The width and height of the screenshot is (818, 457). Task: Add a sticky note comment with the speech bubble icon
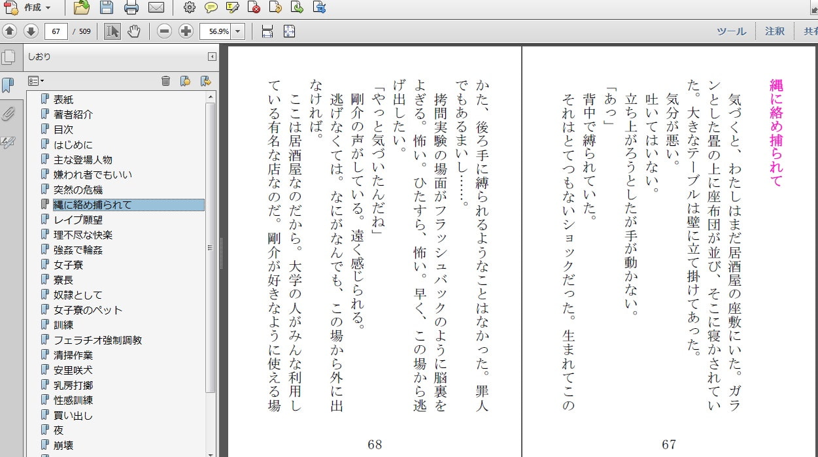211,8
